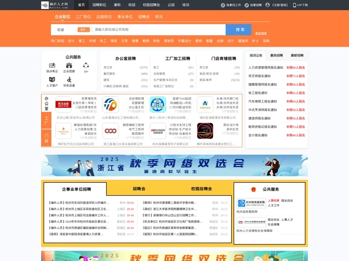Open the 农夫山泉 company logo

click(63, 104)
